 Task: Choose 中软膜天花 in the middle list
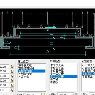pos(57,71)
